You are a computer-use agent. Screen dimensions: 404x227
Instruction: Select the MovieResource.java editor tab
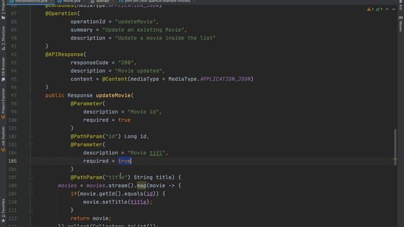[28, 1]
